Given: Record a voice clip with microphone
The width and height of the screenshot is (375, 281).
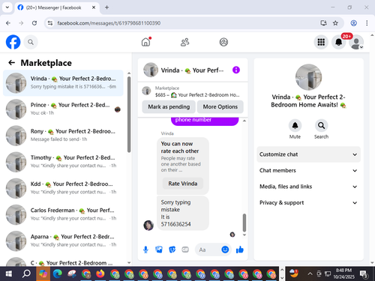Looking at the screenshot, I should (145, 250).
